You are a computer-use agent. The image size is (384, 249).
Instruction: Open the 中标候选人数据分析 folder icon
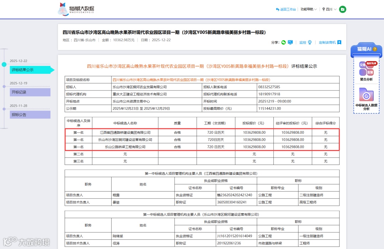pyautogui.click(x=366, y=95)
